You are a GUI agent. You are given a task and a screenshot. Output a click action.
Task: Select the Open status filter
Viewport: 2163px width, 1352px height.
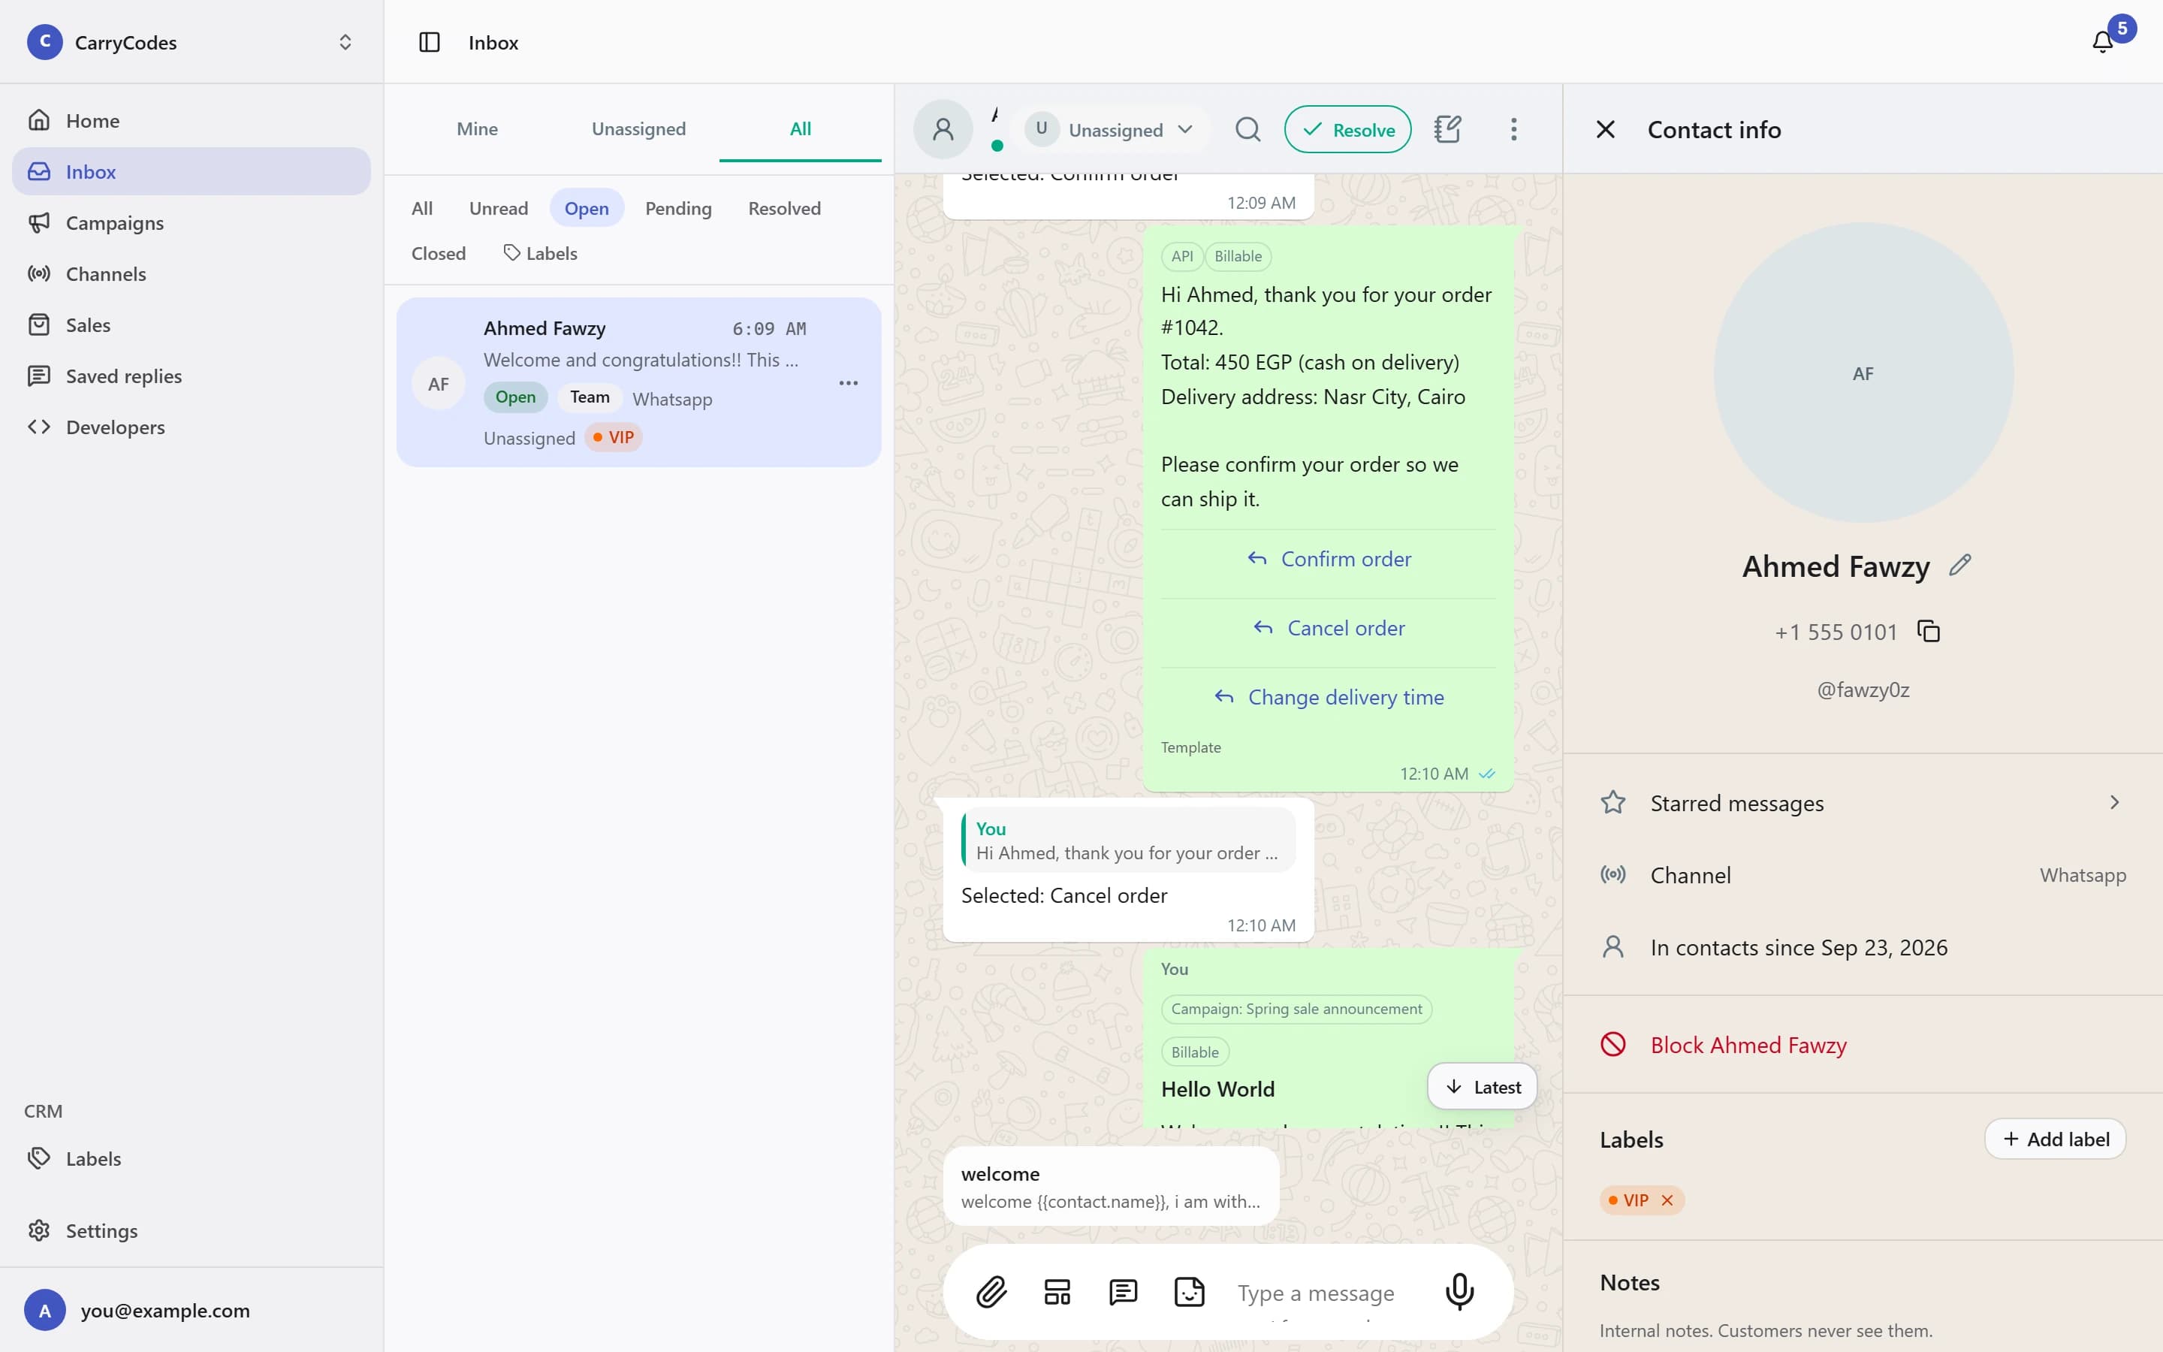pyautogui.click(x=587, y=208)
